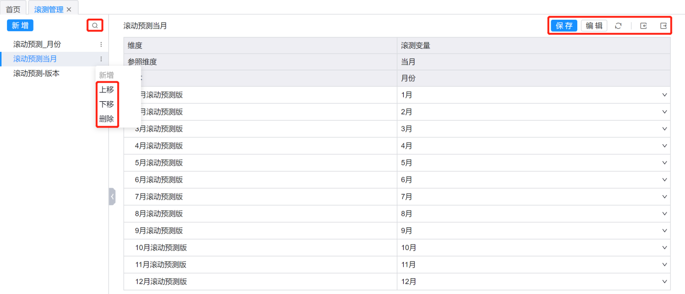Click the import icon (arrow pointing left)
The width and height of the screenshot is (685, 294).
click(643, 26)
